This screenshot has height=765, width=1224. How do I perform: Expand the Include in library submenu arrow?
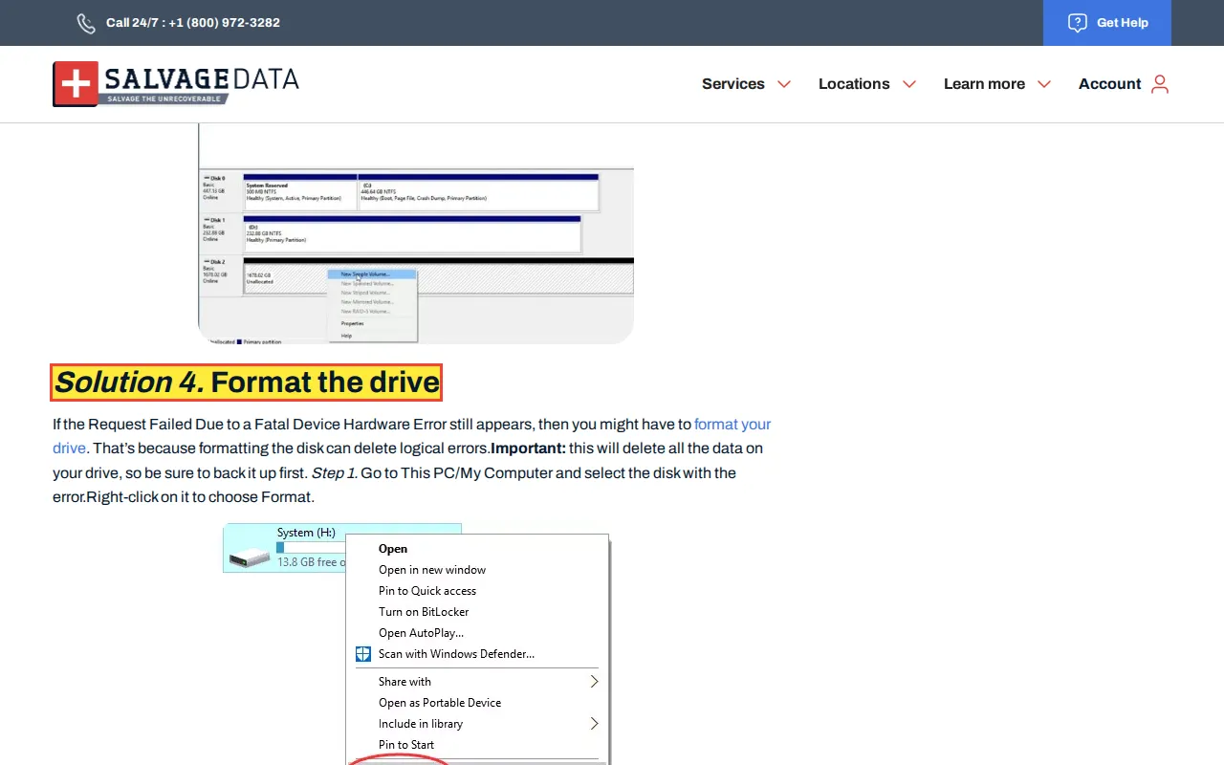[x=594, y=724]
